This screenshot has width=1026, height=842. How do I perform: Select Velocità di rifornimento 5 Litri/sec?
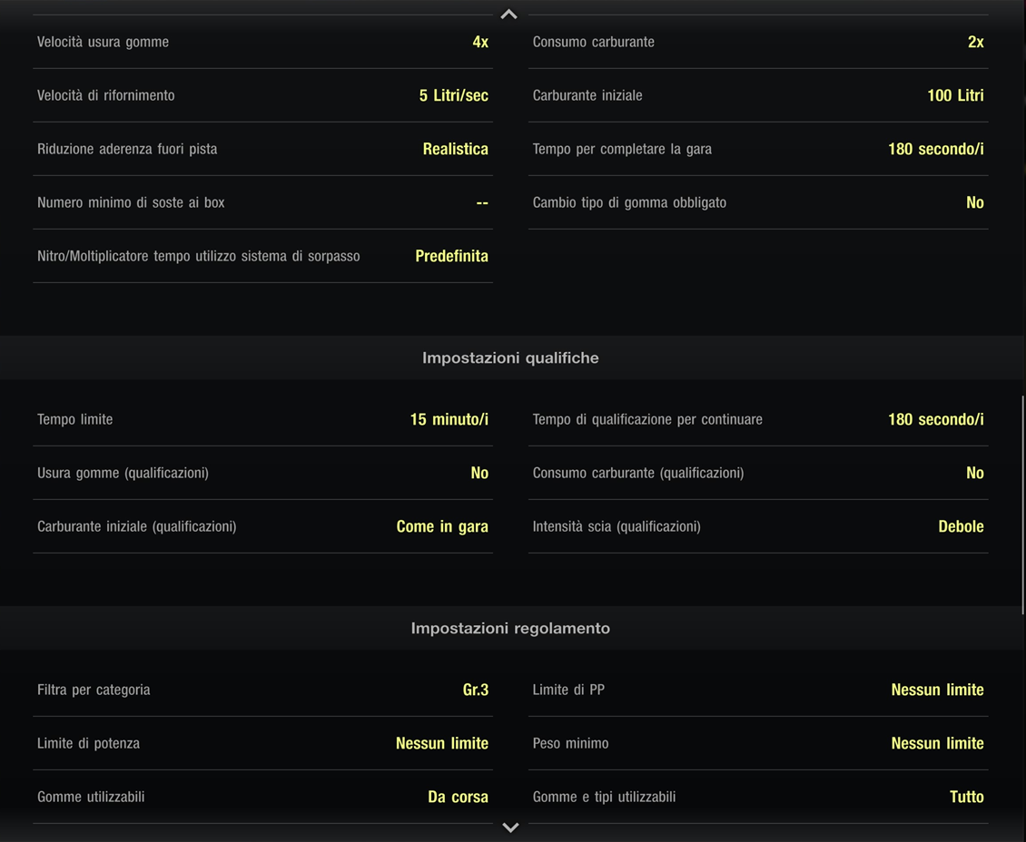pyautogui.click(x=262, y=95)
